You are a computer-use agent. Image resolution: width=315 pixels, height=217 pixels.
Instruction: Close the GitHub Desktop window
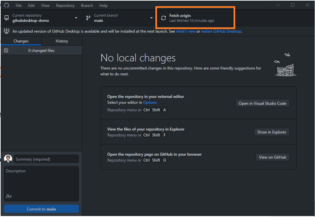pyautogui.click(x=307, y=5)
